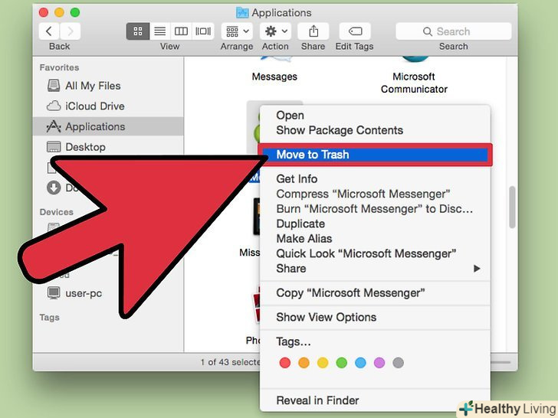The width and height of the screenshot is (558, 418).
Task: Switch to column view
Action: tap(181, 31)
